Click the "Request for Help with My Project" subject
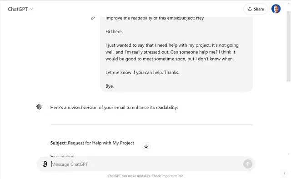 [x=101, y=143]
